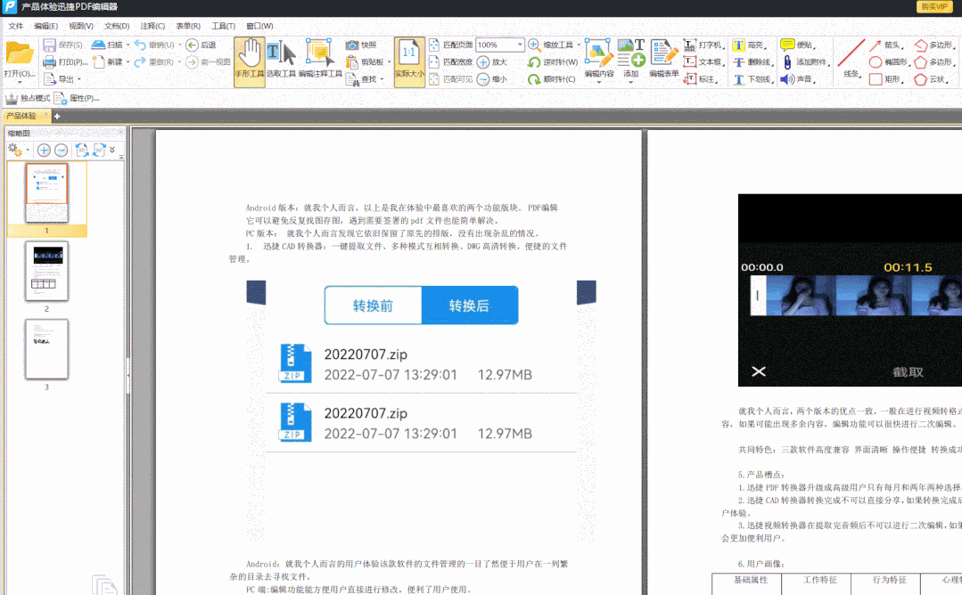Rotate page clockwise (顺时针)
The width and height of the screenshot is (962, 595).
pos(552,79)
